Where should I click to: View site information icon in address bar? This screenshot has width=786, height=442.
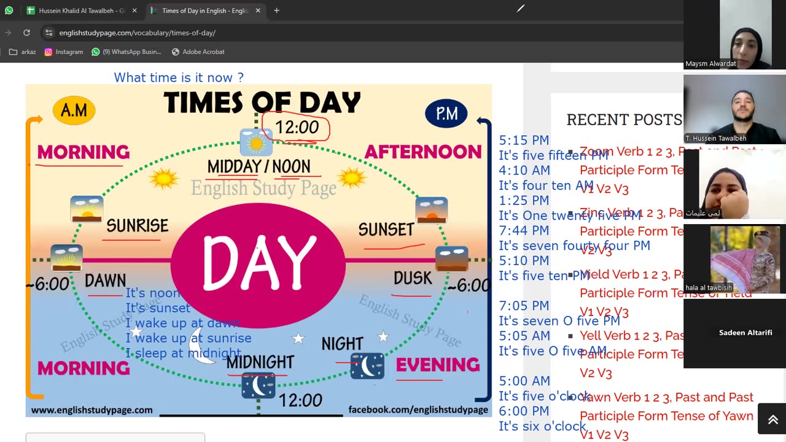tap(49, 33)
